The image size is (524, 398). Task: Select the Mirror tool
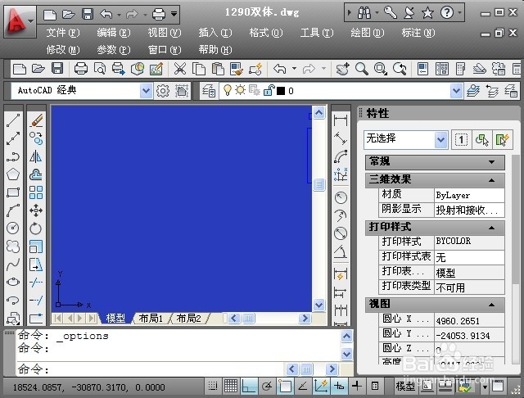pyautogui.click(x=36, y=156)
